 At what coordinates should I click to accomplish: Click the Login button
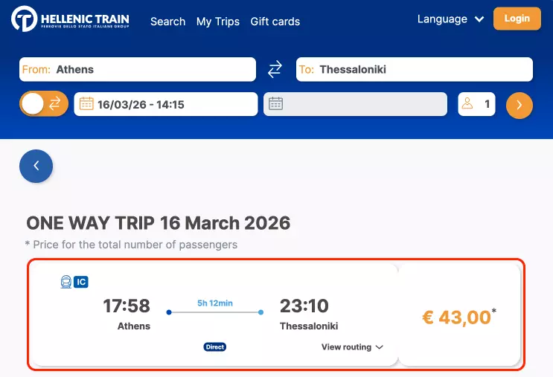516,19
